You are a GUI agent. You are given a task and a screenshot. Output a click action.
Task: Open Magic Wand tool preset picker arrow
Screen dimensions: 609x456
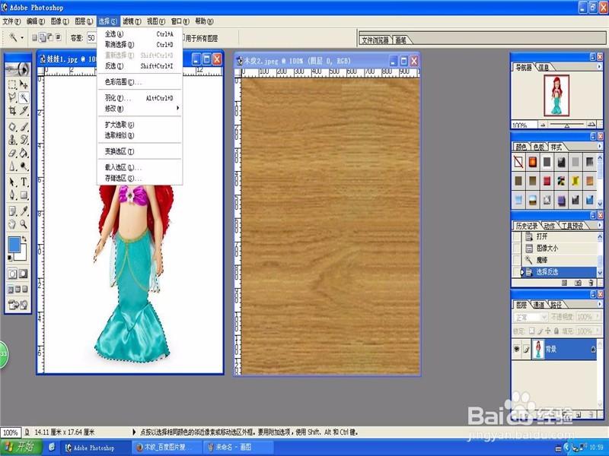[22, 37]
